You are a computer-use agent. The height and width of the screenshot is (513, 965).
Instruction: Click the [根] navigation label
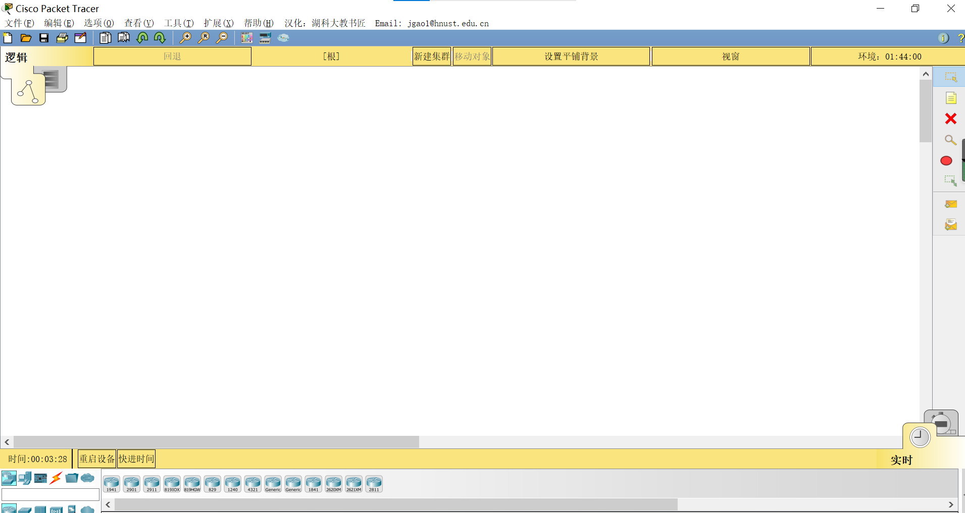(x=331, y=56)
